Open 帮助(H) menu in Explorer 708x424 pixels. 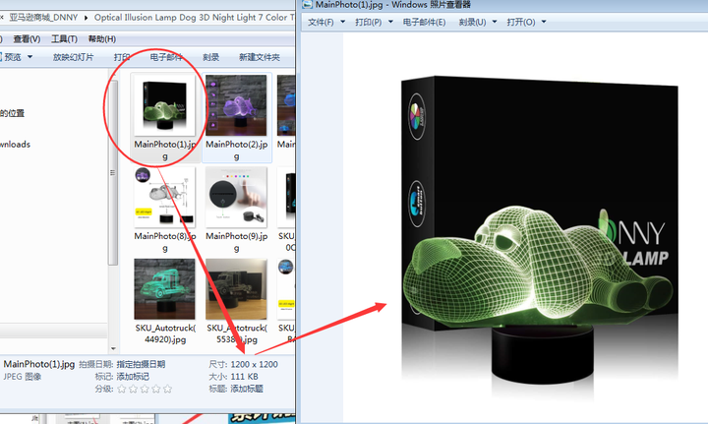coord(102,38)
